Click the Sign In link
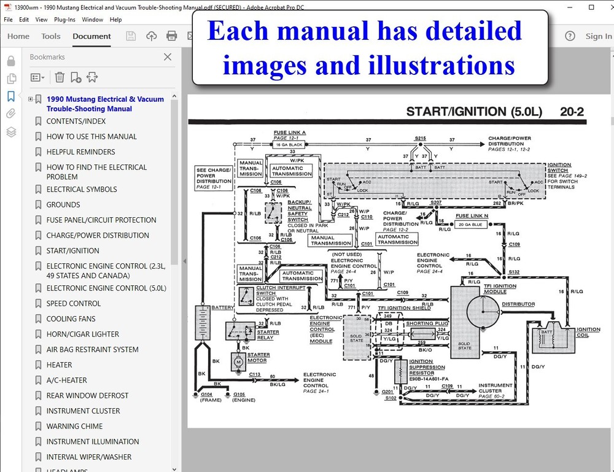The width and height of the screenshot is (614, 472). [598, 36]
